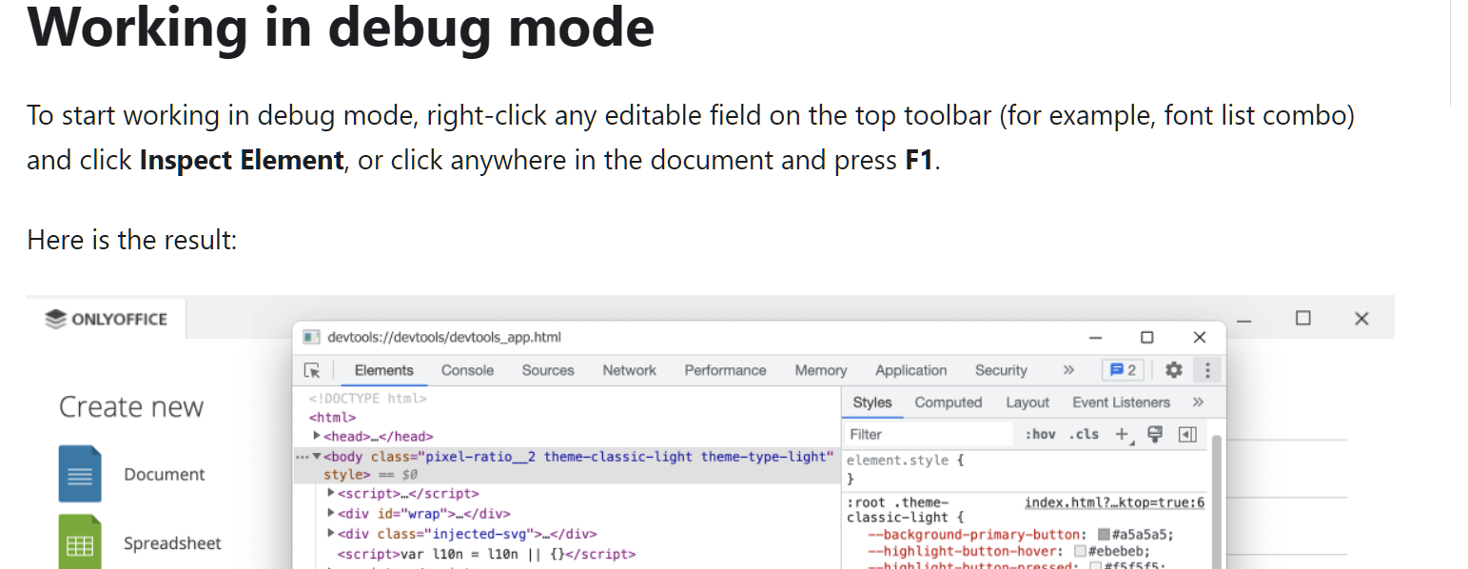Click the green Spreadsheet file icon
Screen dimensions: 1468x569
80,542
